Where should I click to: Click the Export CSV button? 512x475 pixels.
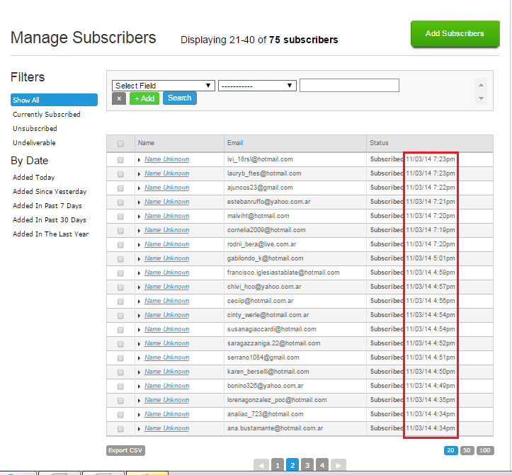coord(125,450)
